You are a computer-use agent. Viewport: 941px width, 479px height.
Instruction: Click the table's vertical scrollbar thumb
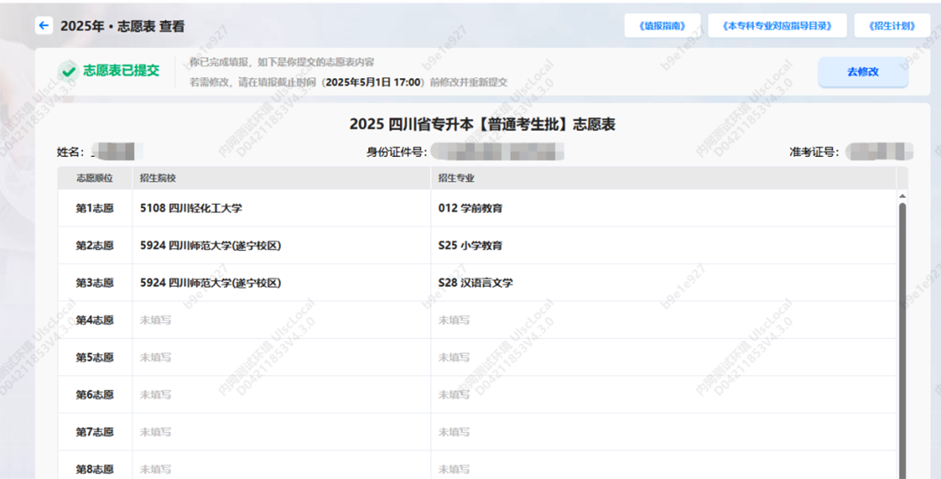tap(902, 335)
